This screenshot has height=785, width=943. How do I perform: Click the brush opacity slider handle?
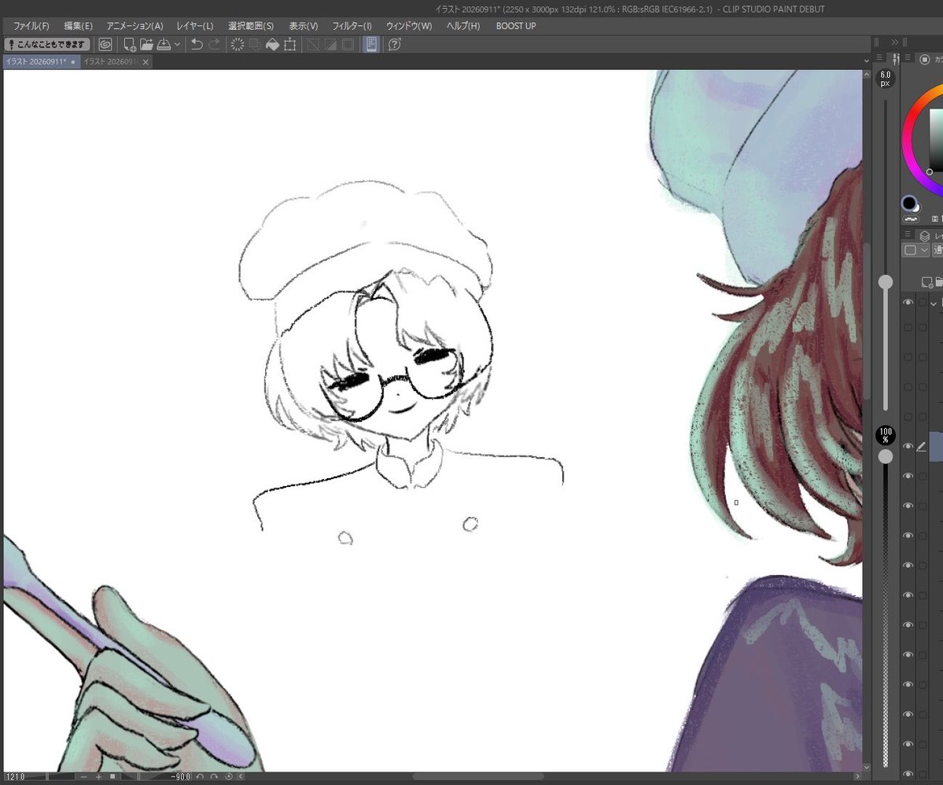coord(886,457)
